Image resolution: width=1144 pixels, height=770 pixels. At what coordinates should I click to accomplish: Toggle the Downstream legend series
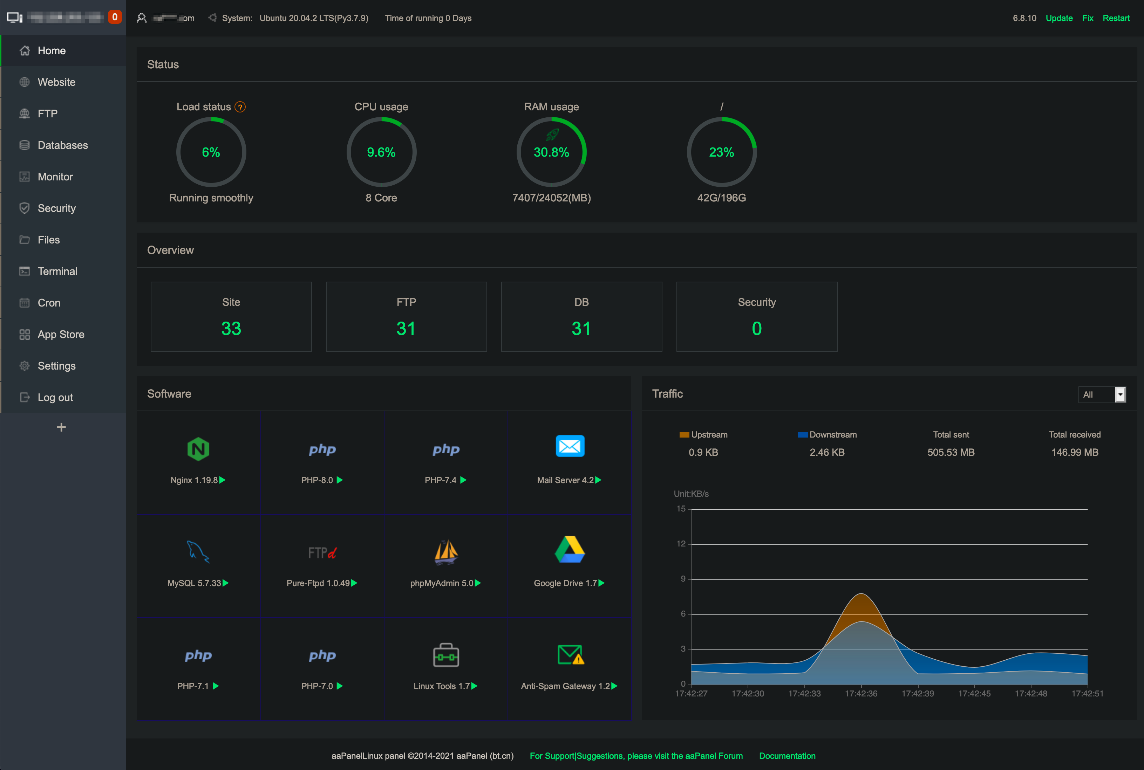click(x=827, y=435)
